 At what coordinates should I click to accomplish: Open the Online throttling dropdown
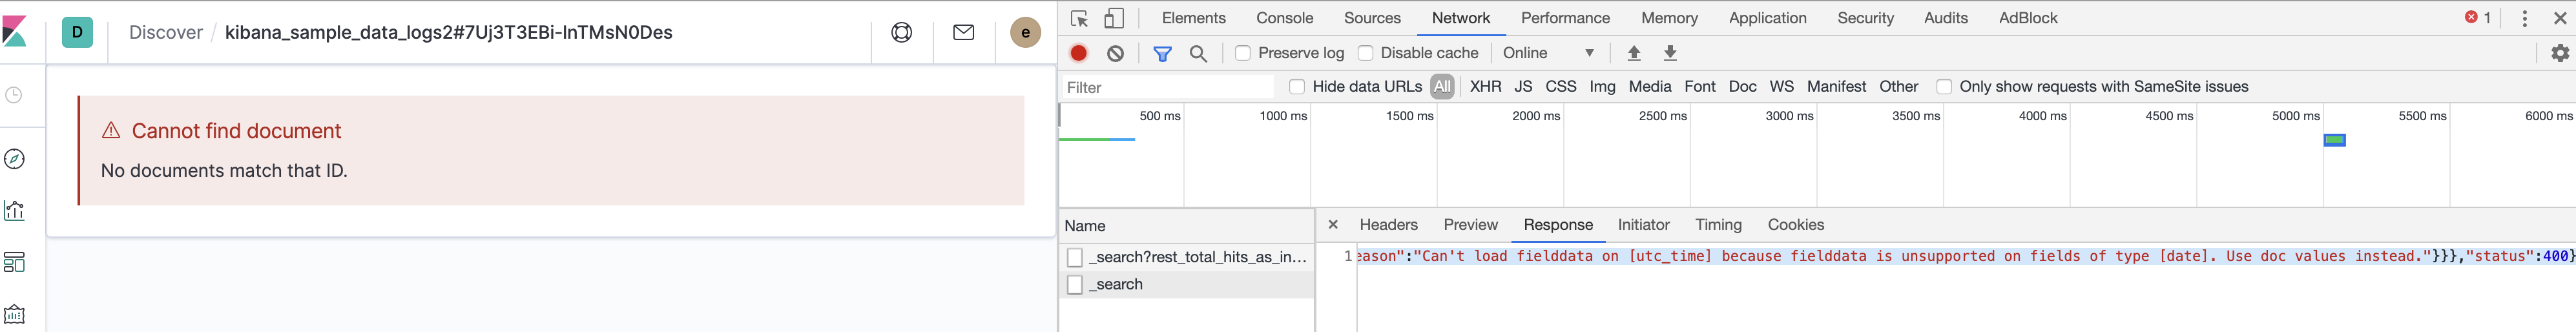tap(1549, 53)
